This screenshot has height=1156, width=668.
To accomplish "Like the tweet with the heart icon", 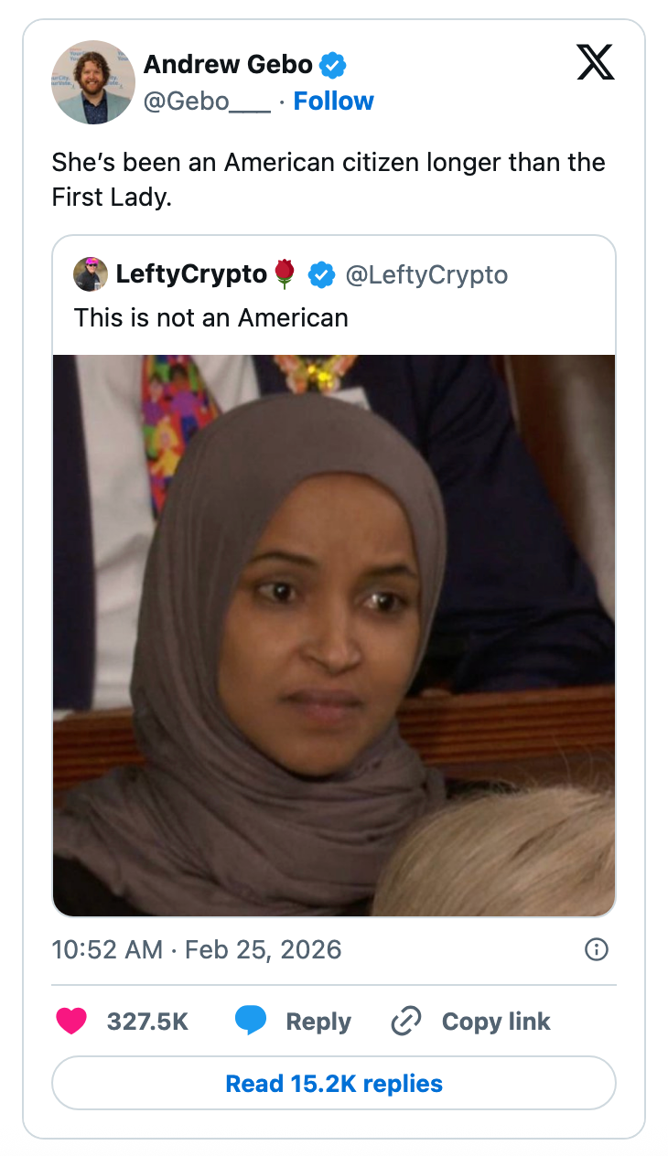I will pyautogui.click(x=71, y=1022).
